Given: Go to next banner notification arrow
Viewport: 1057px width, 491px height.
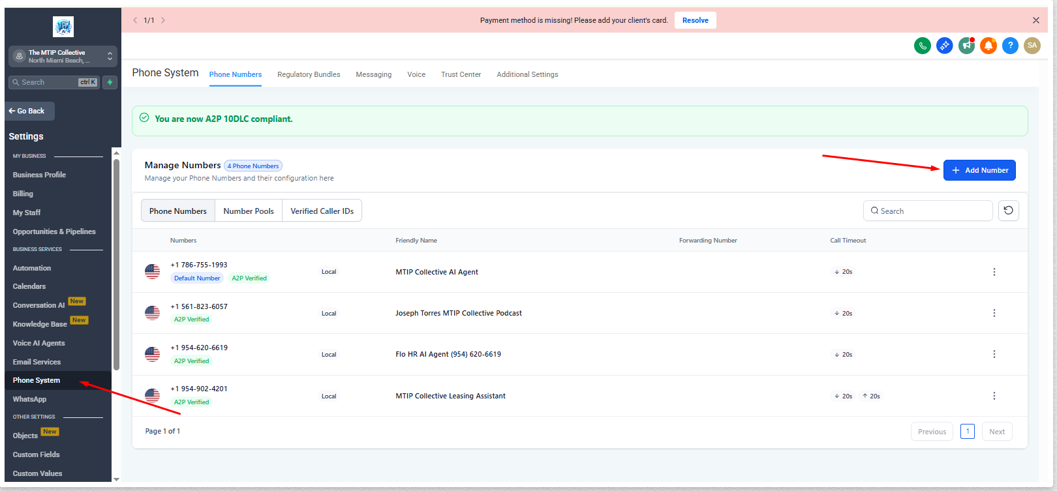Looking at the screenshot, I should (x=163, y=20).
